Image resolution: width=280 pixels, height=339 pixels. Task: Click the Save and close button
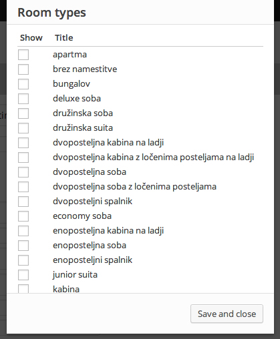point(227,314)
